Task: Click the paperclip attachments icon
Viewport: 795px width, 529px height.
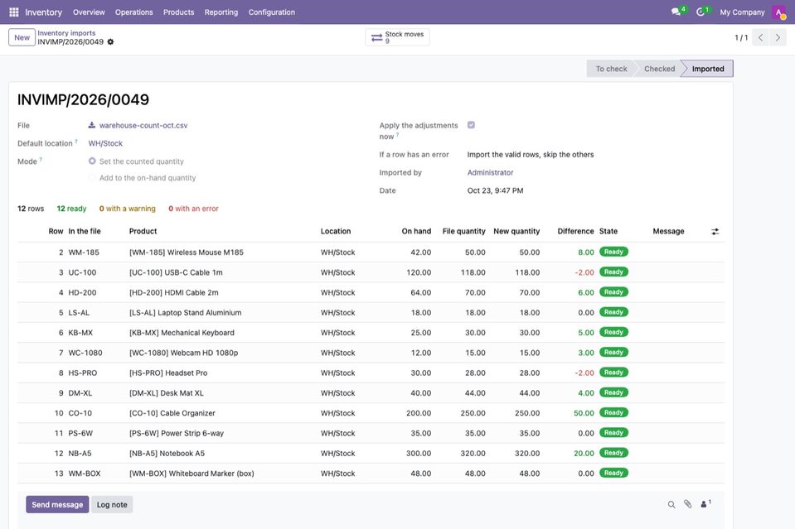Action: 687,504
